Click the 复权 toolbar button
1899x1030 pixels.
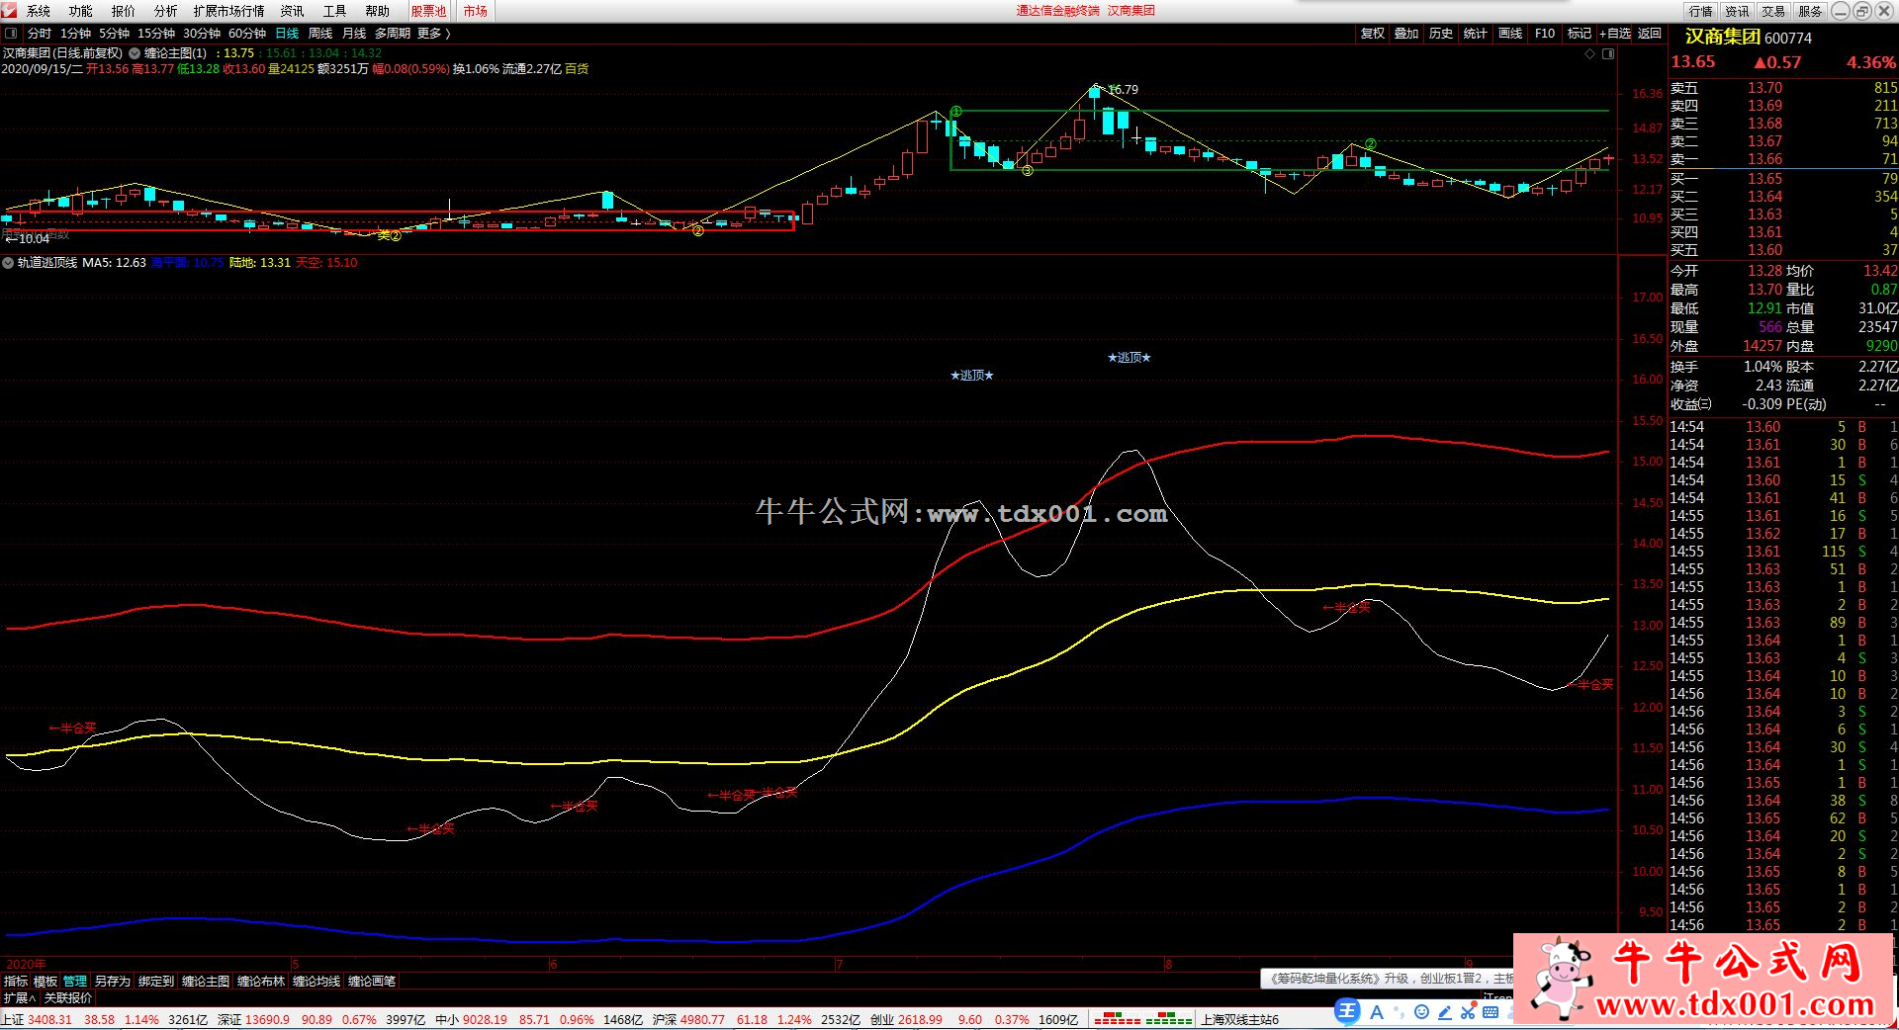point(1373,34)
